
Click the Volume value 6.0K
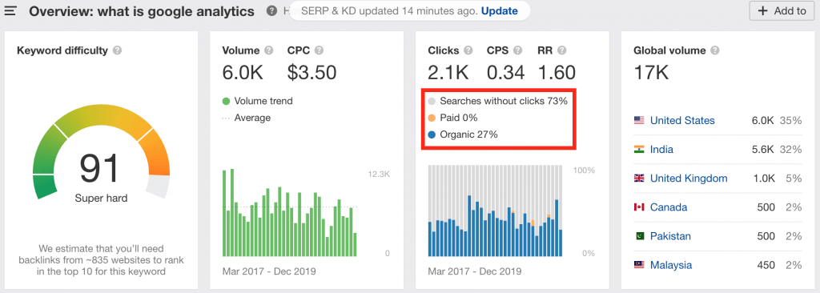[x=242, y=73]
